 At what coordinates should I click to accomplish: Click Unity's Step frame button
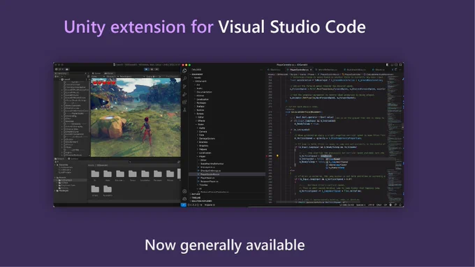157,69
